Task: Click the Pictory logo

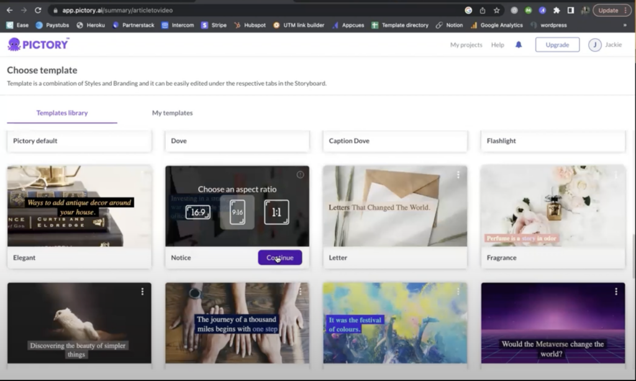Action: click(x=38, y=44)
